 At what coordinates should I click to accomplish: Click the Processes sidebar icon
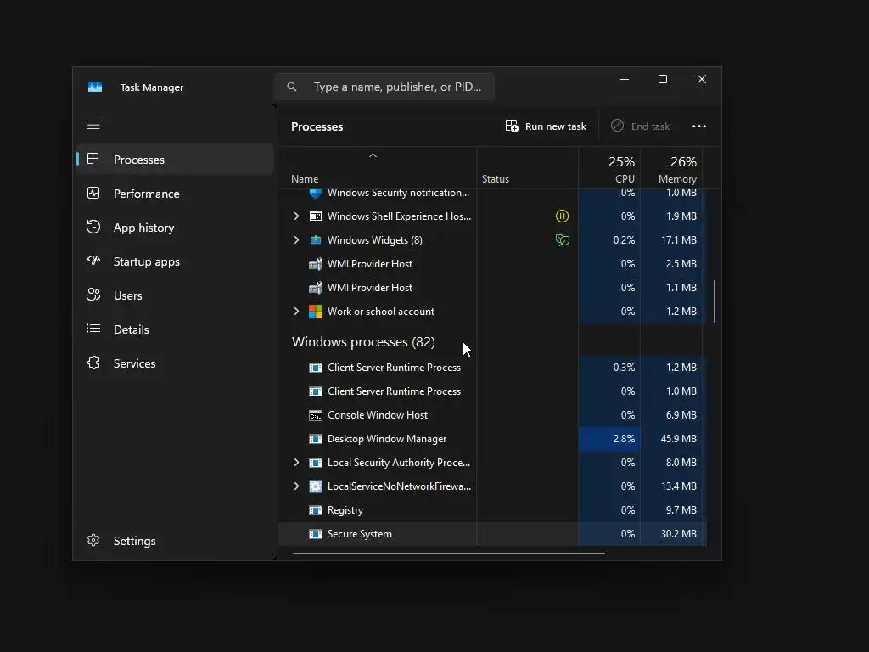pyautogui.click(x=93, y=159)
